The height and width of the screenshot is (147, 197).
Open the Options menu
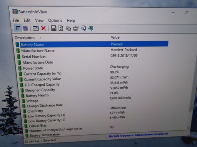click(x=55, y=21)
